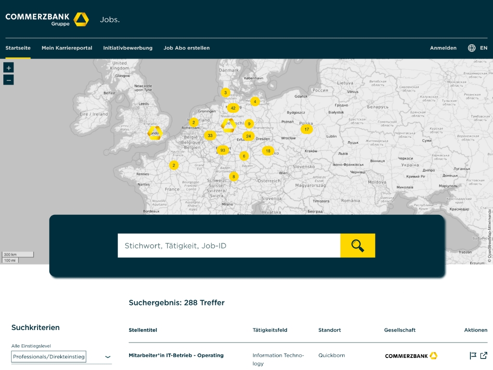Viewport: 493px width, 370px height.
Task: Open the cluster marker showing 93 jobs
Action: click(222, 150)
